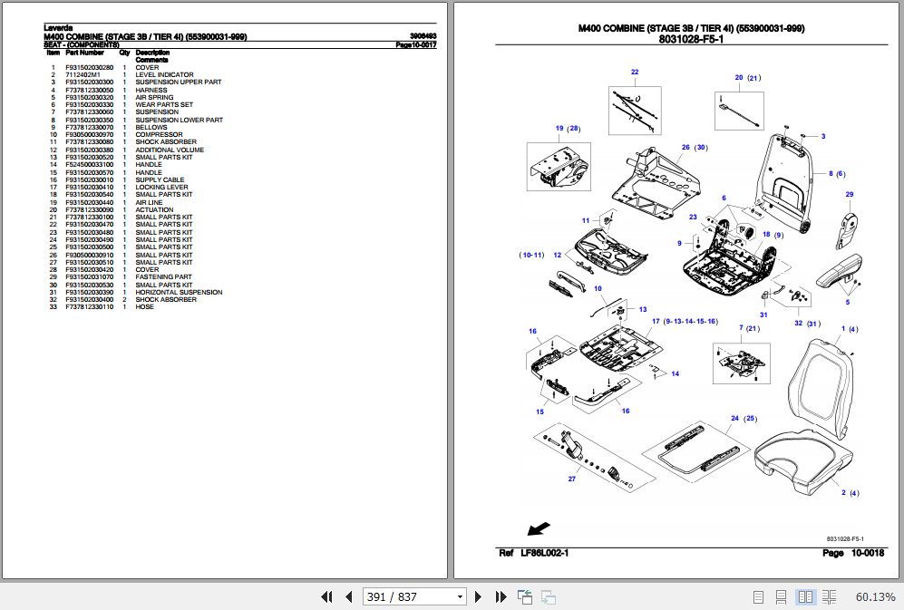Click callout number 22 on the seat diagram
The height and width of the screenshot is (610, 904).
[634, 70]
